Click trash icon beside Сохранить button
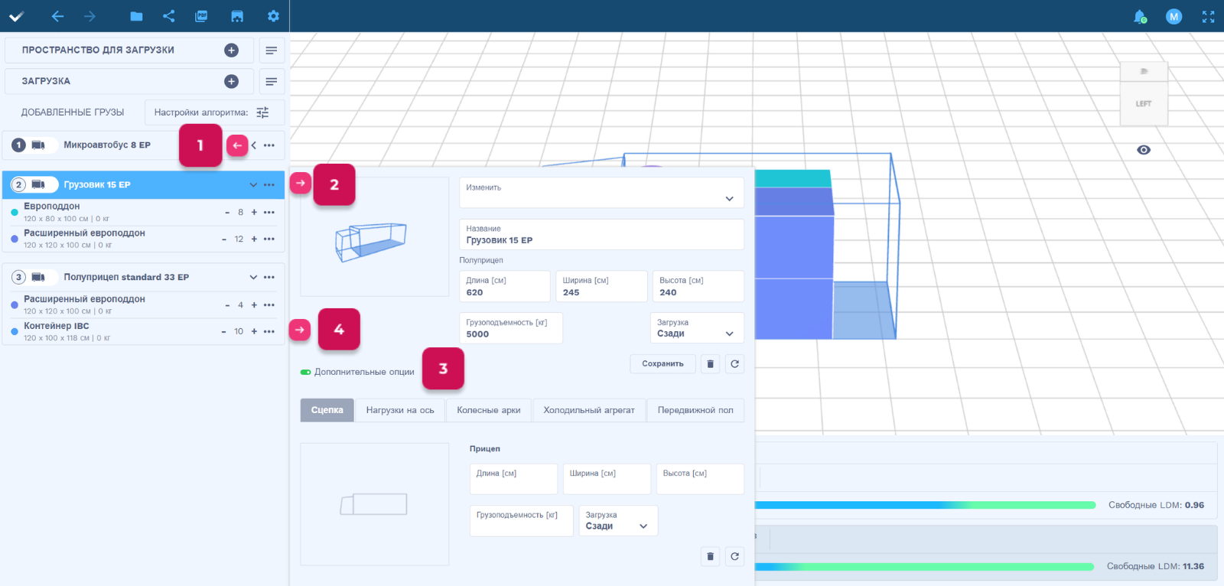The height and width of the screenshot is (586, 1224). [710, 364]
